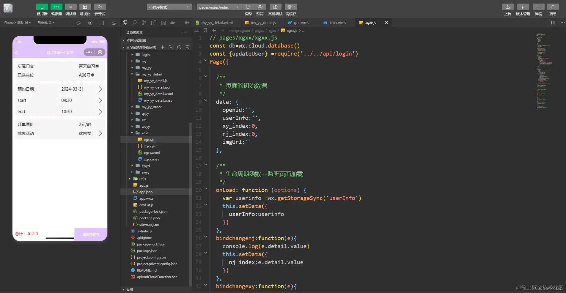Image resolution: width=566 pixels, height=293 pixels.
Task: Click the explorer vertical scrollbar
Action: click(190, 204)
